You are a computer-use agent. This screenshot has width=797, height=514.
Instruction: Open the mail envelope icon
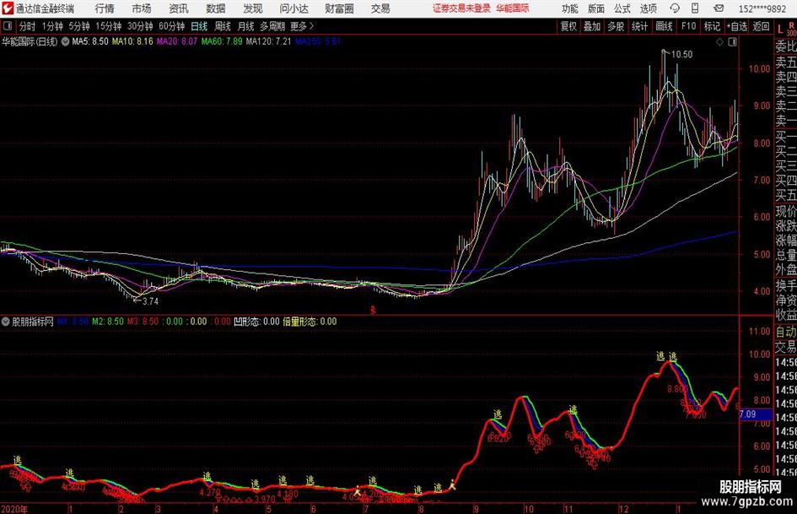point(719,8)
